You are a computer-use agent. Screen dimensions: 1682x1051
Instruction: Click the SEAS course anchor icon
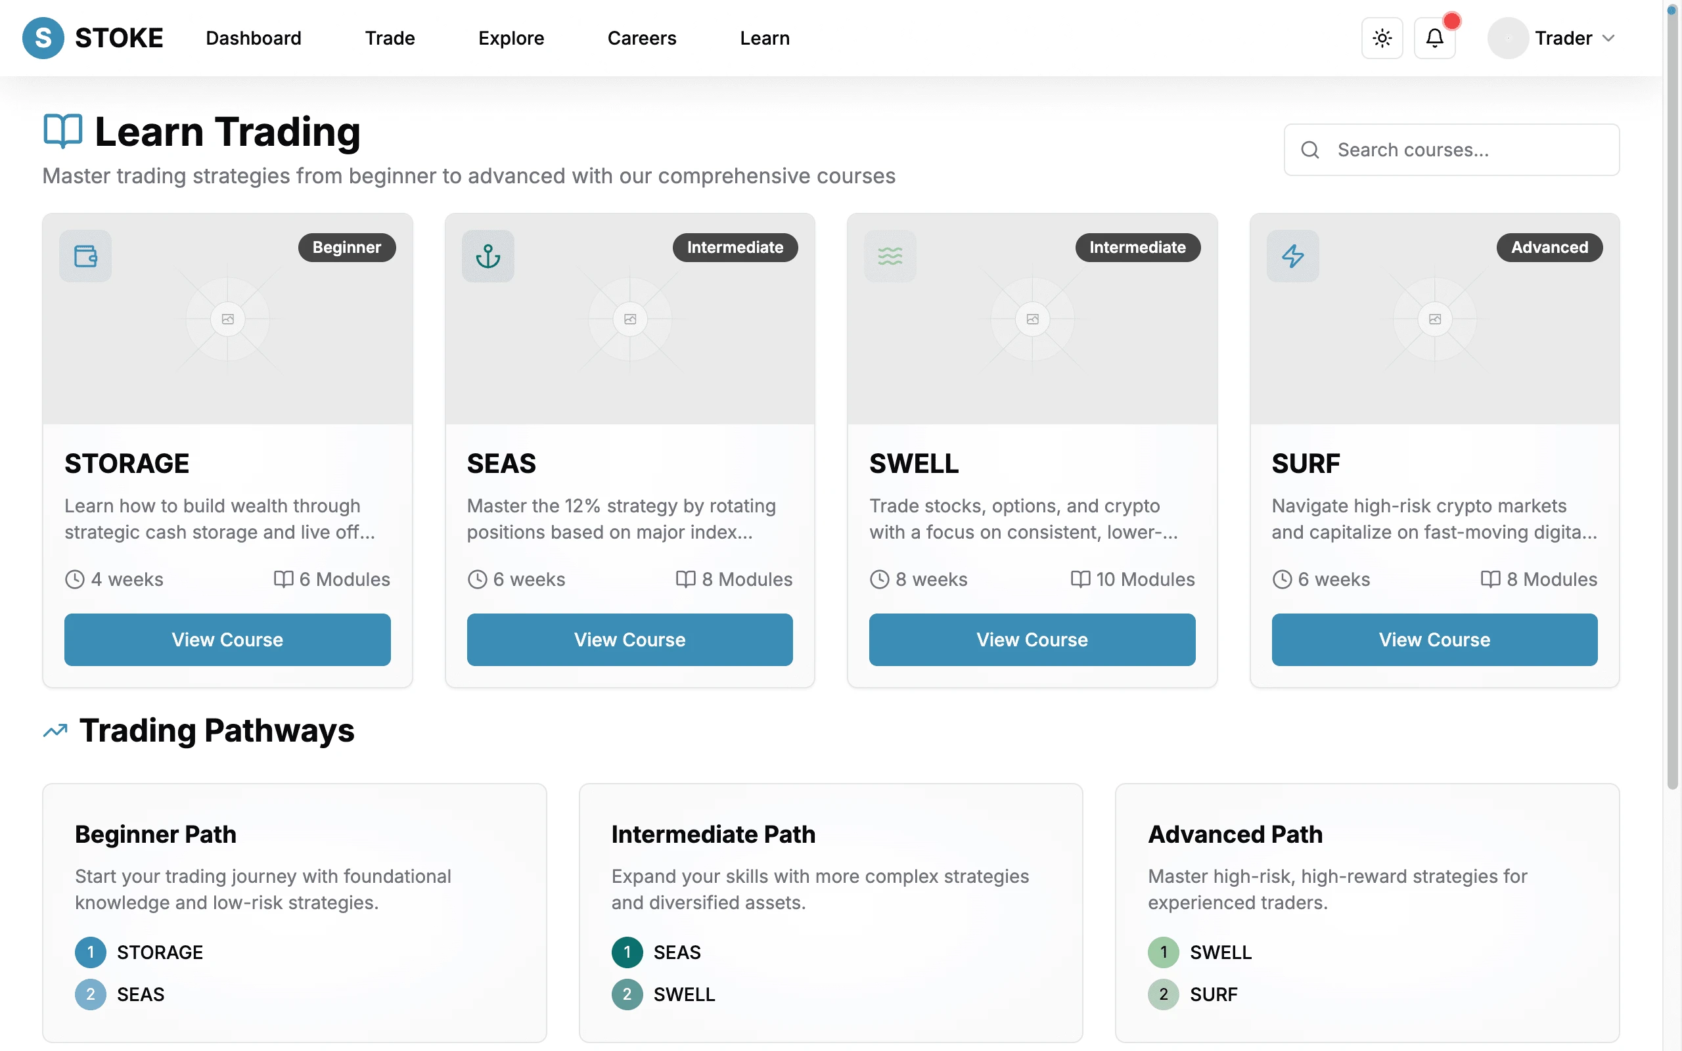coord(488,256)
